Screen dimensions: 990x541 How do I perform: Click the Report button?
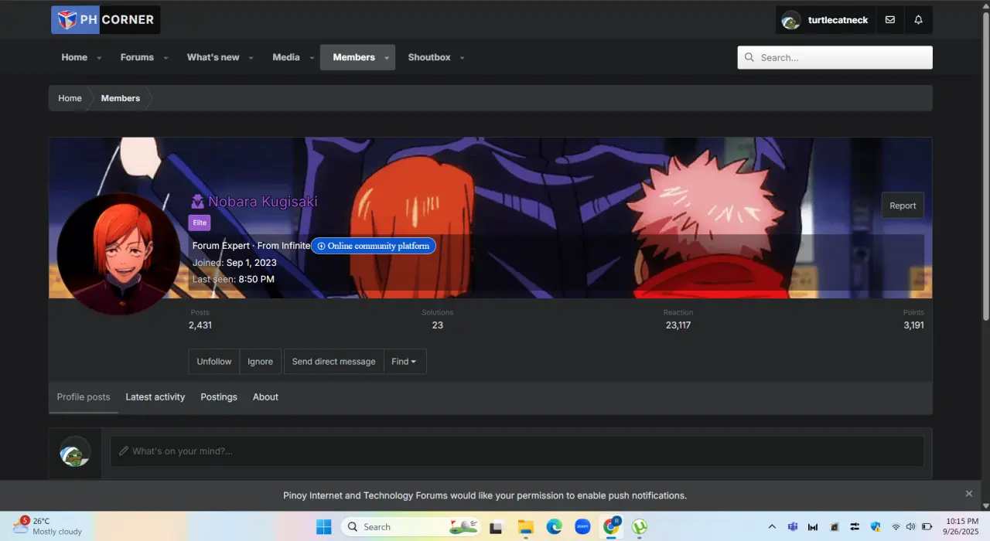[903, 206]
